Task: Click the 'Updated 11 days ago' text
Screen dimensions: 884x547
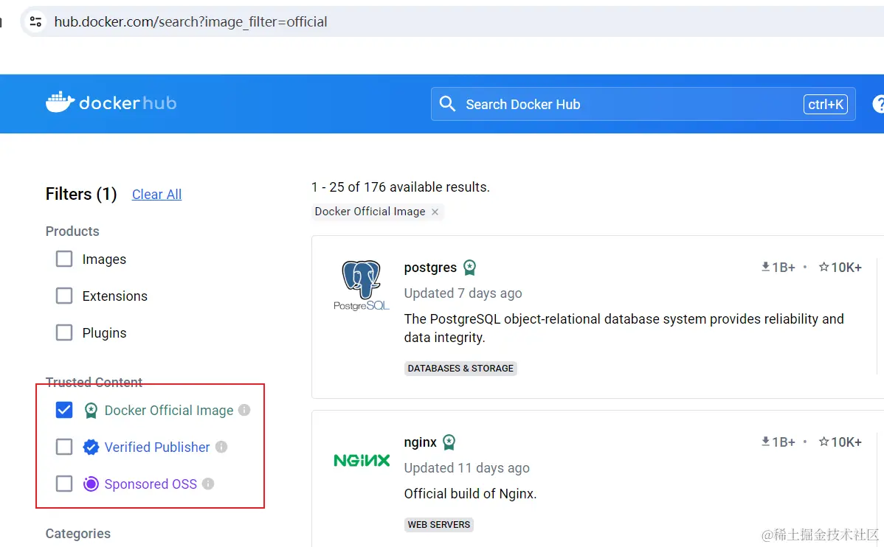Action: coord(467,468)
